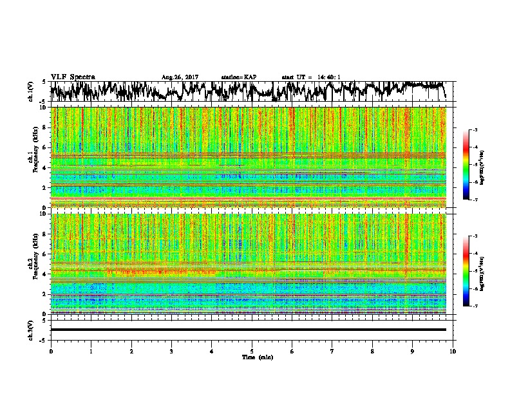This screenshot has height=394, width=510.
Task: Select the "ch.1(V)" waveform axis label
Action: click(x=31, y=91)
